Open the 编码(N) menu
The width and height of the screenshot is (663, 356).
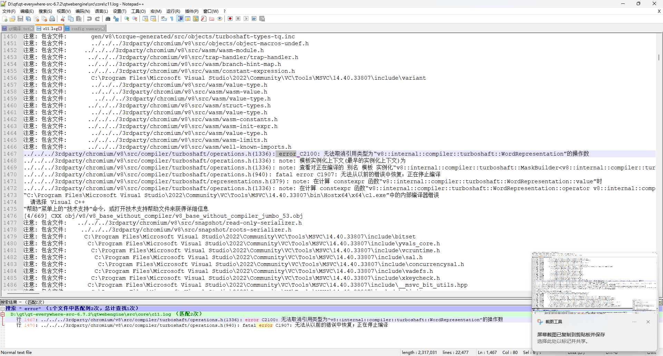(x=83, y=11)
